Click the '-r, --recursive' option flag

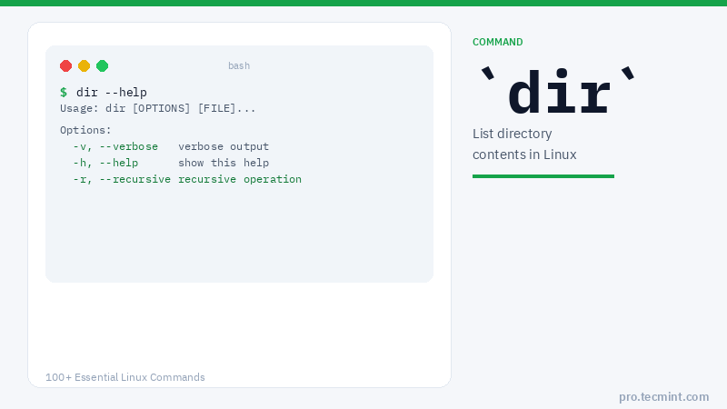[122, 179]
